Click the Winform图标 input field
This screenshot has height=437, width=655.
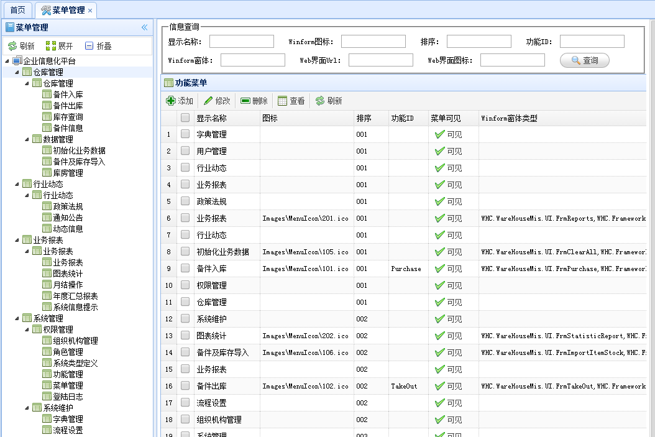click(373, 42)
